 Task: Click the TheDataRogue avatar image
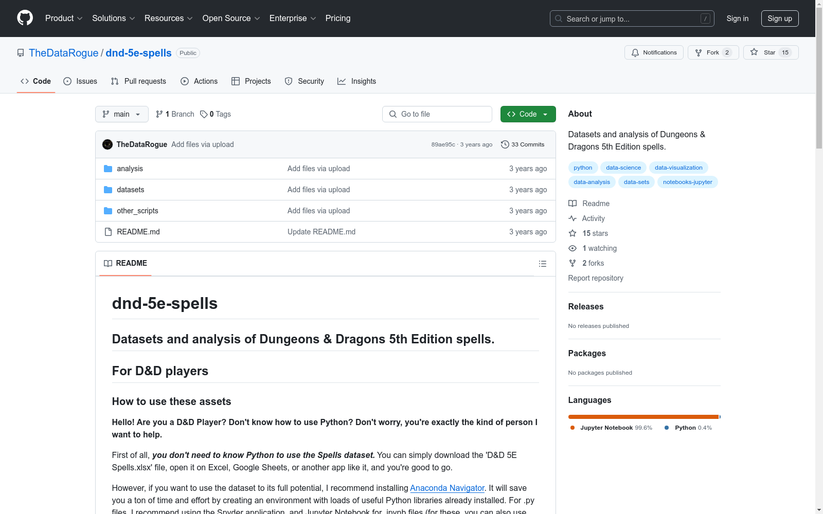point(108,144)
